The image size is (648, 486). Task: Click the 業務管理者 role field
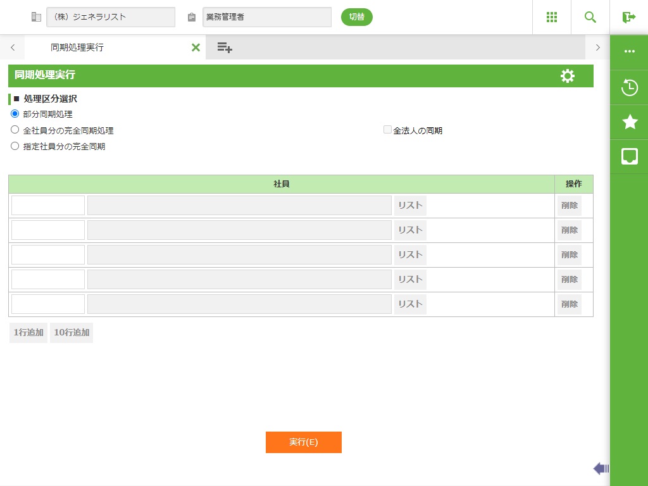(267, 17)
